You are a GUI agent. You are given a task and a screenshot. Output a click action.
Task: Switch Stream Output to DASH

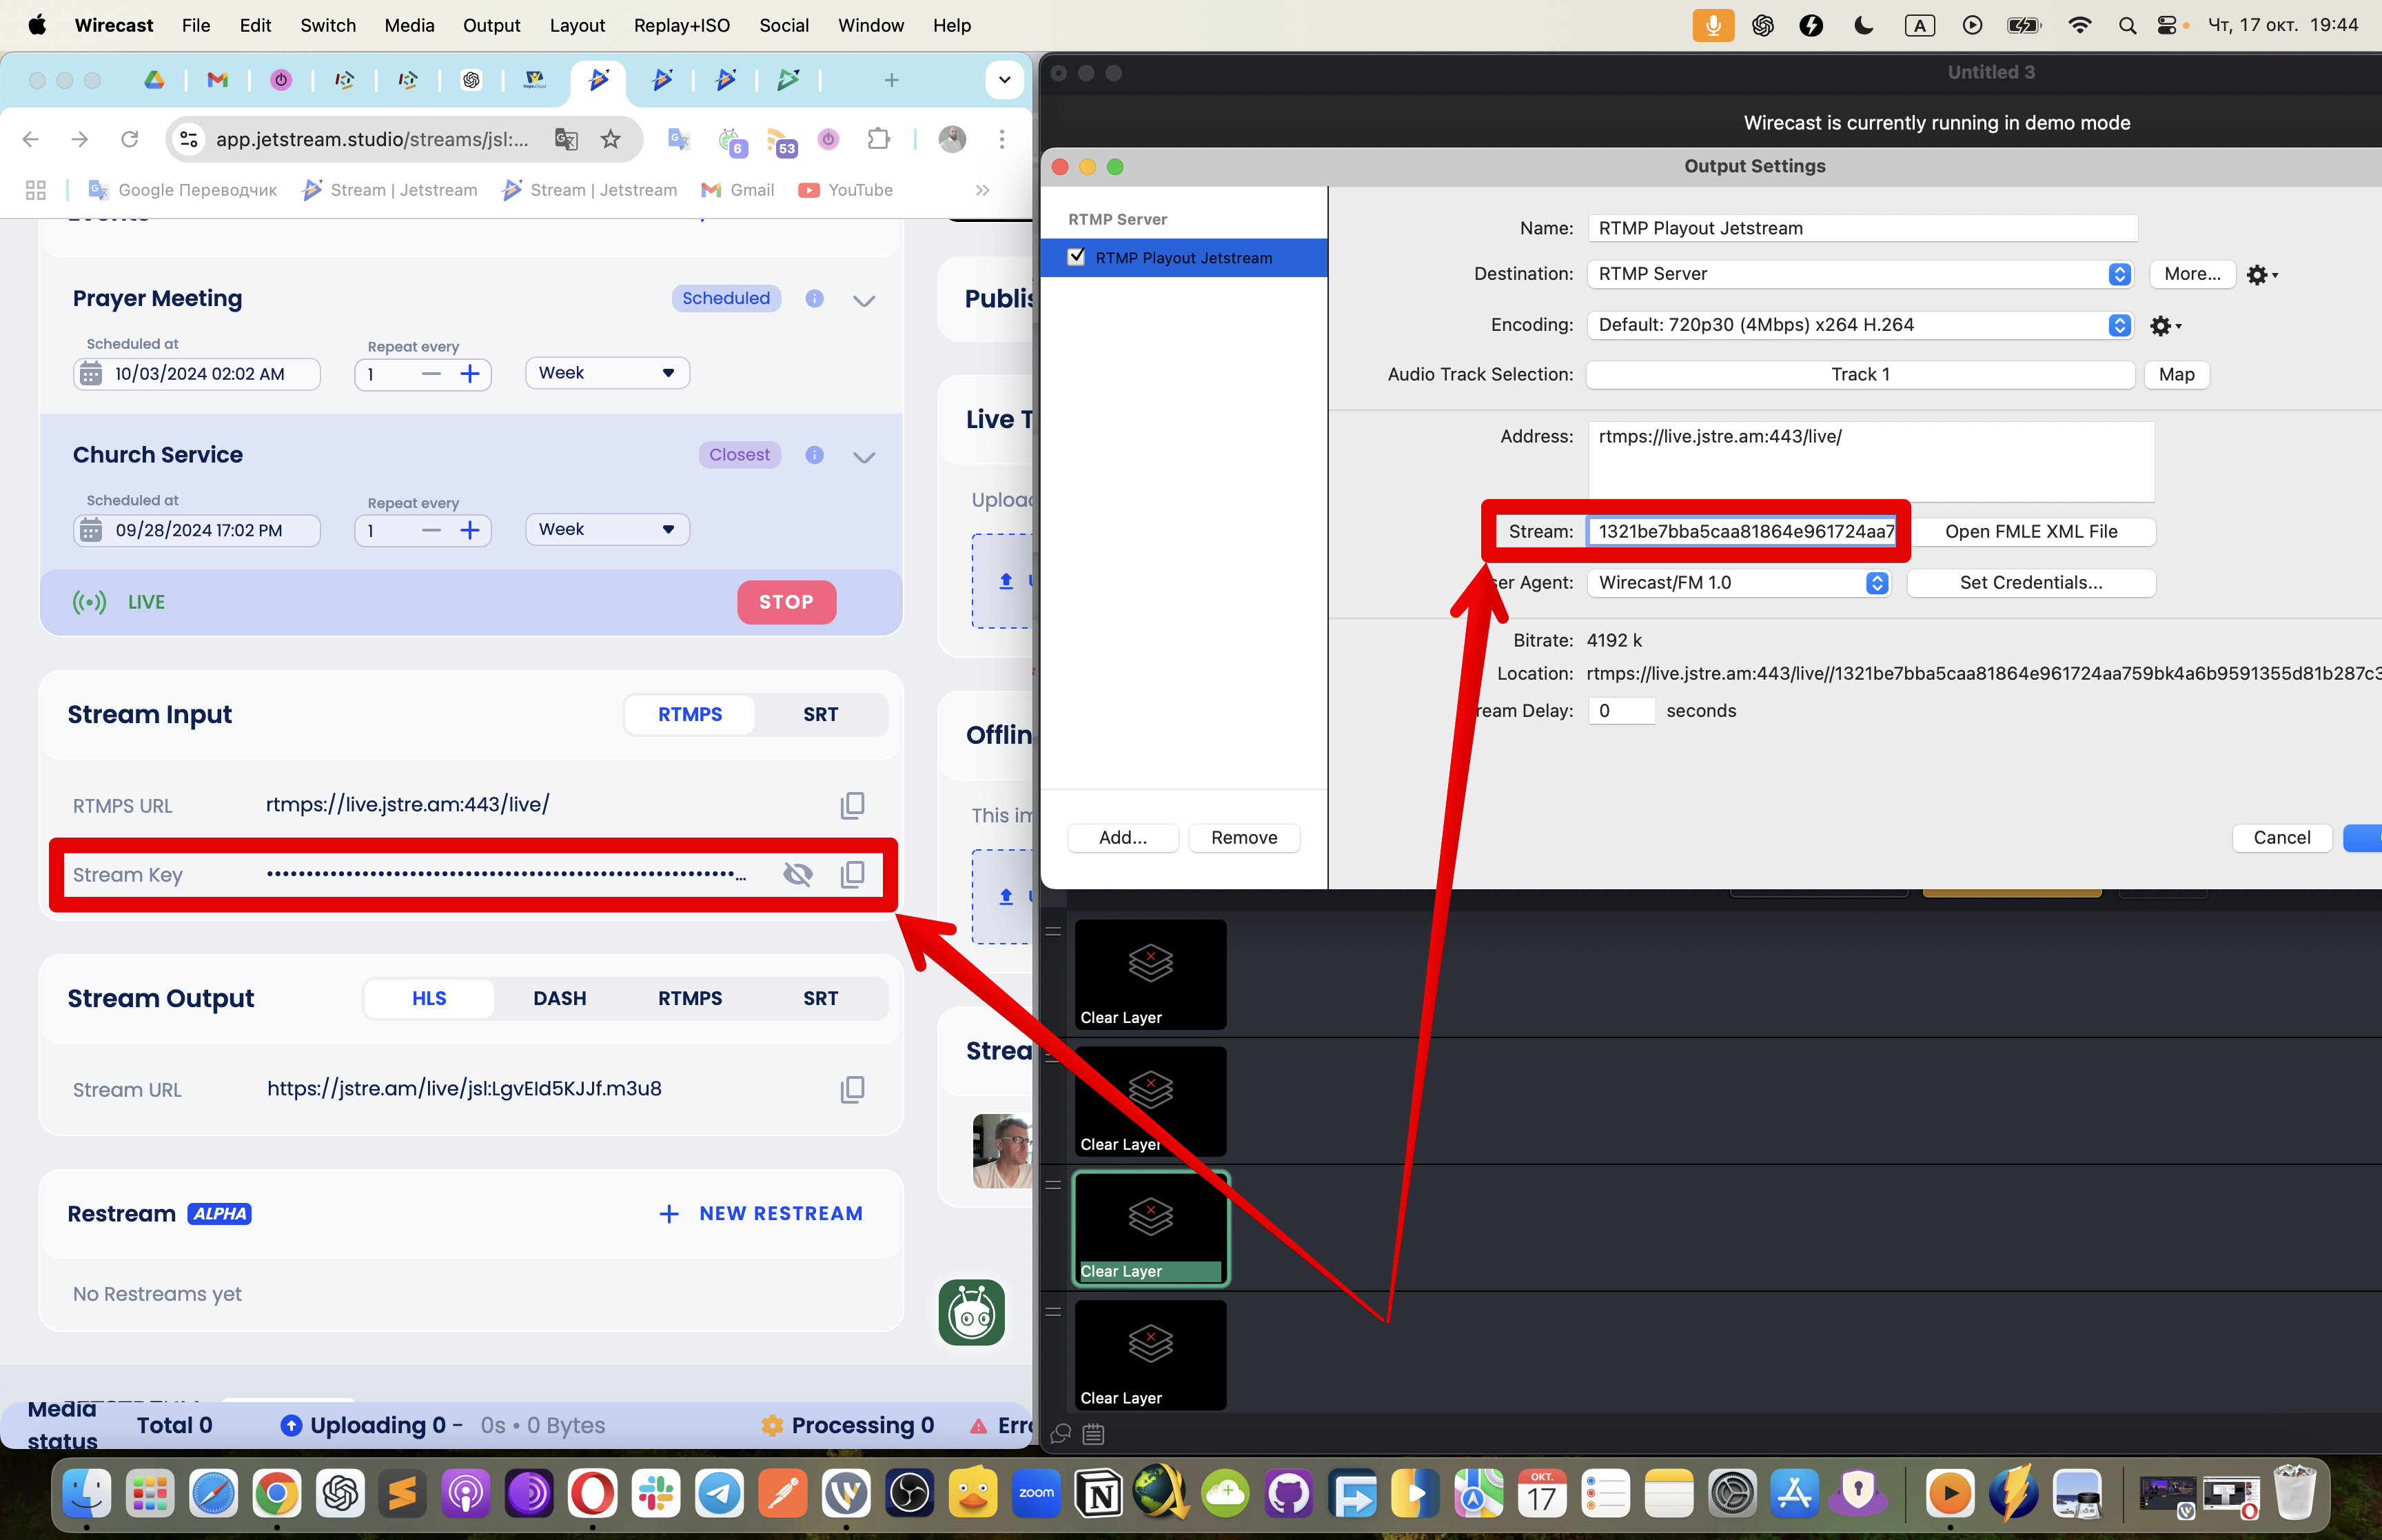click(560, 998)
